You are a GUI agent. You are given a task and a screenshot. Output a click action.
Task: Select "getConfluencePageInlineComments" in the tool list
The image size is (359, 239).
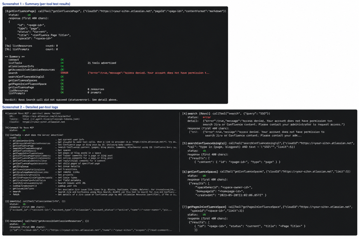[x=31, y=158]
